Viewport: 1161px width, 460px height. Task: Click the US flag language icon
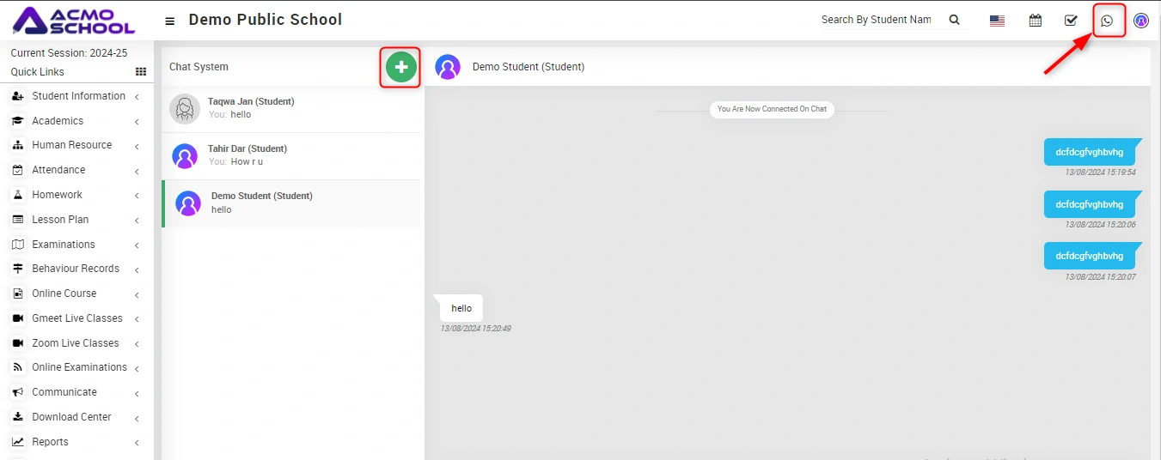tap(997, 21)
